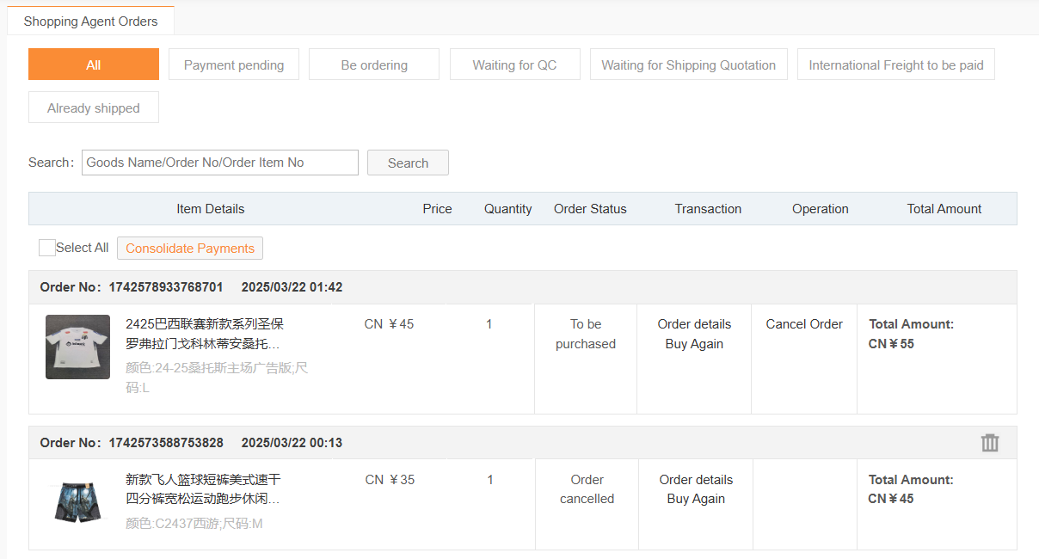Click the order search input field
The image size is (1039, 559).
(219, 163)
